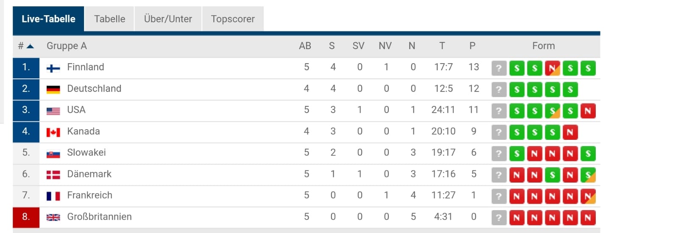678x233 pixels.
Task: Click the Great Britain flag icon
Action: [x=53, y=217]
